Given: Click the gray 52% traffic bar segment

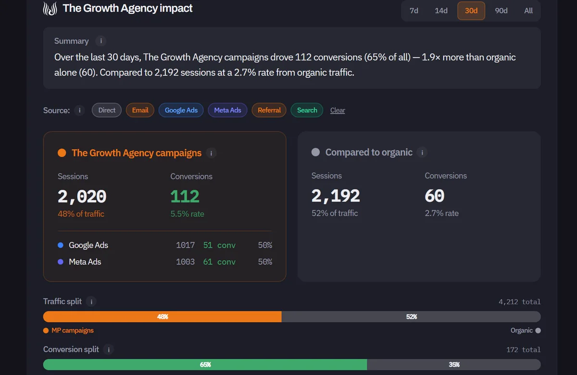Looking at the screenshot, I should click(x=411, y=317).
